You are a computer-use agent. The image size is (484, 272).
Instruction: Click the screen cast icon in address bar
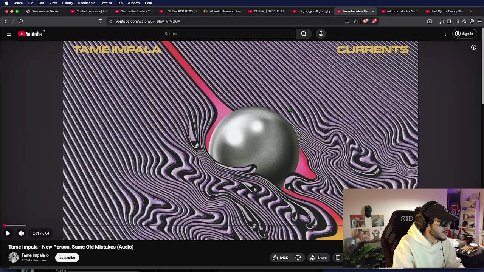(347, 22)
